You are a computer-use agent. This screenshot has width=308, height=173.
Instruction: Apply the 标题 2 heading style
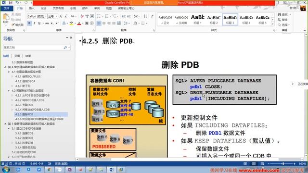[x=214, y=19]
